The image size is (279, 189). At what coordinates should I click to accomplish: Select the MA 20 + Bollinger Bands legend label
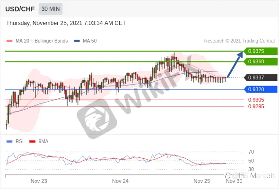coord(42,41)
